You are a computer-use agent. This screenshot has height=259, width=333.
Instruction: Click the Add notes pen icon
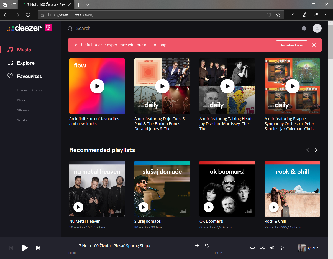305,15
